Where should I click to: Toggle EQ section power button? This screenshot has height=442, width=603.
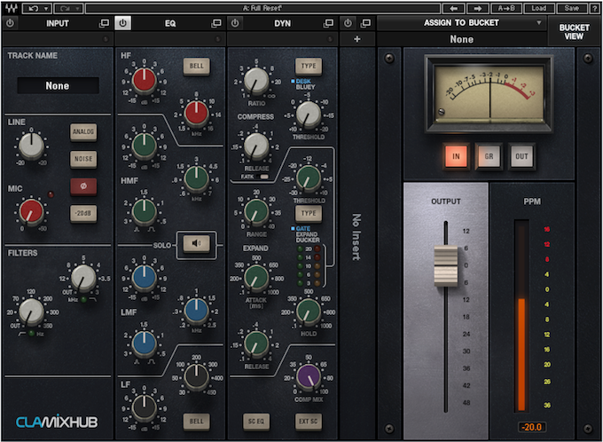click(122, 23)
